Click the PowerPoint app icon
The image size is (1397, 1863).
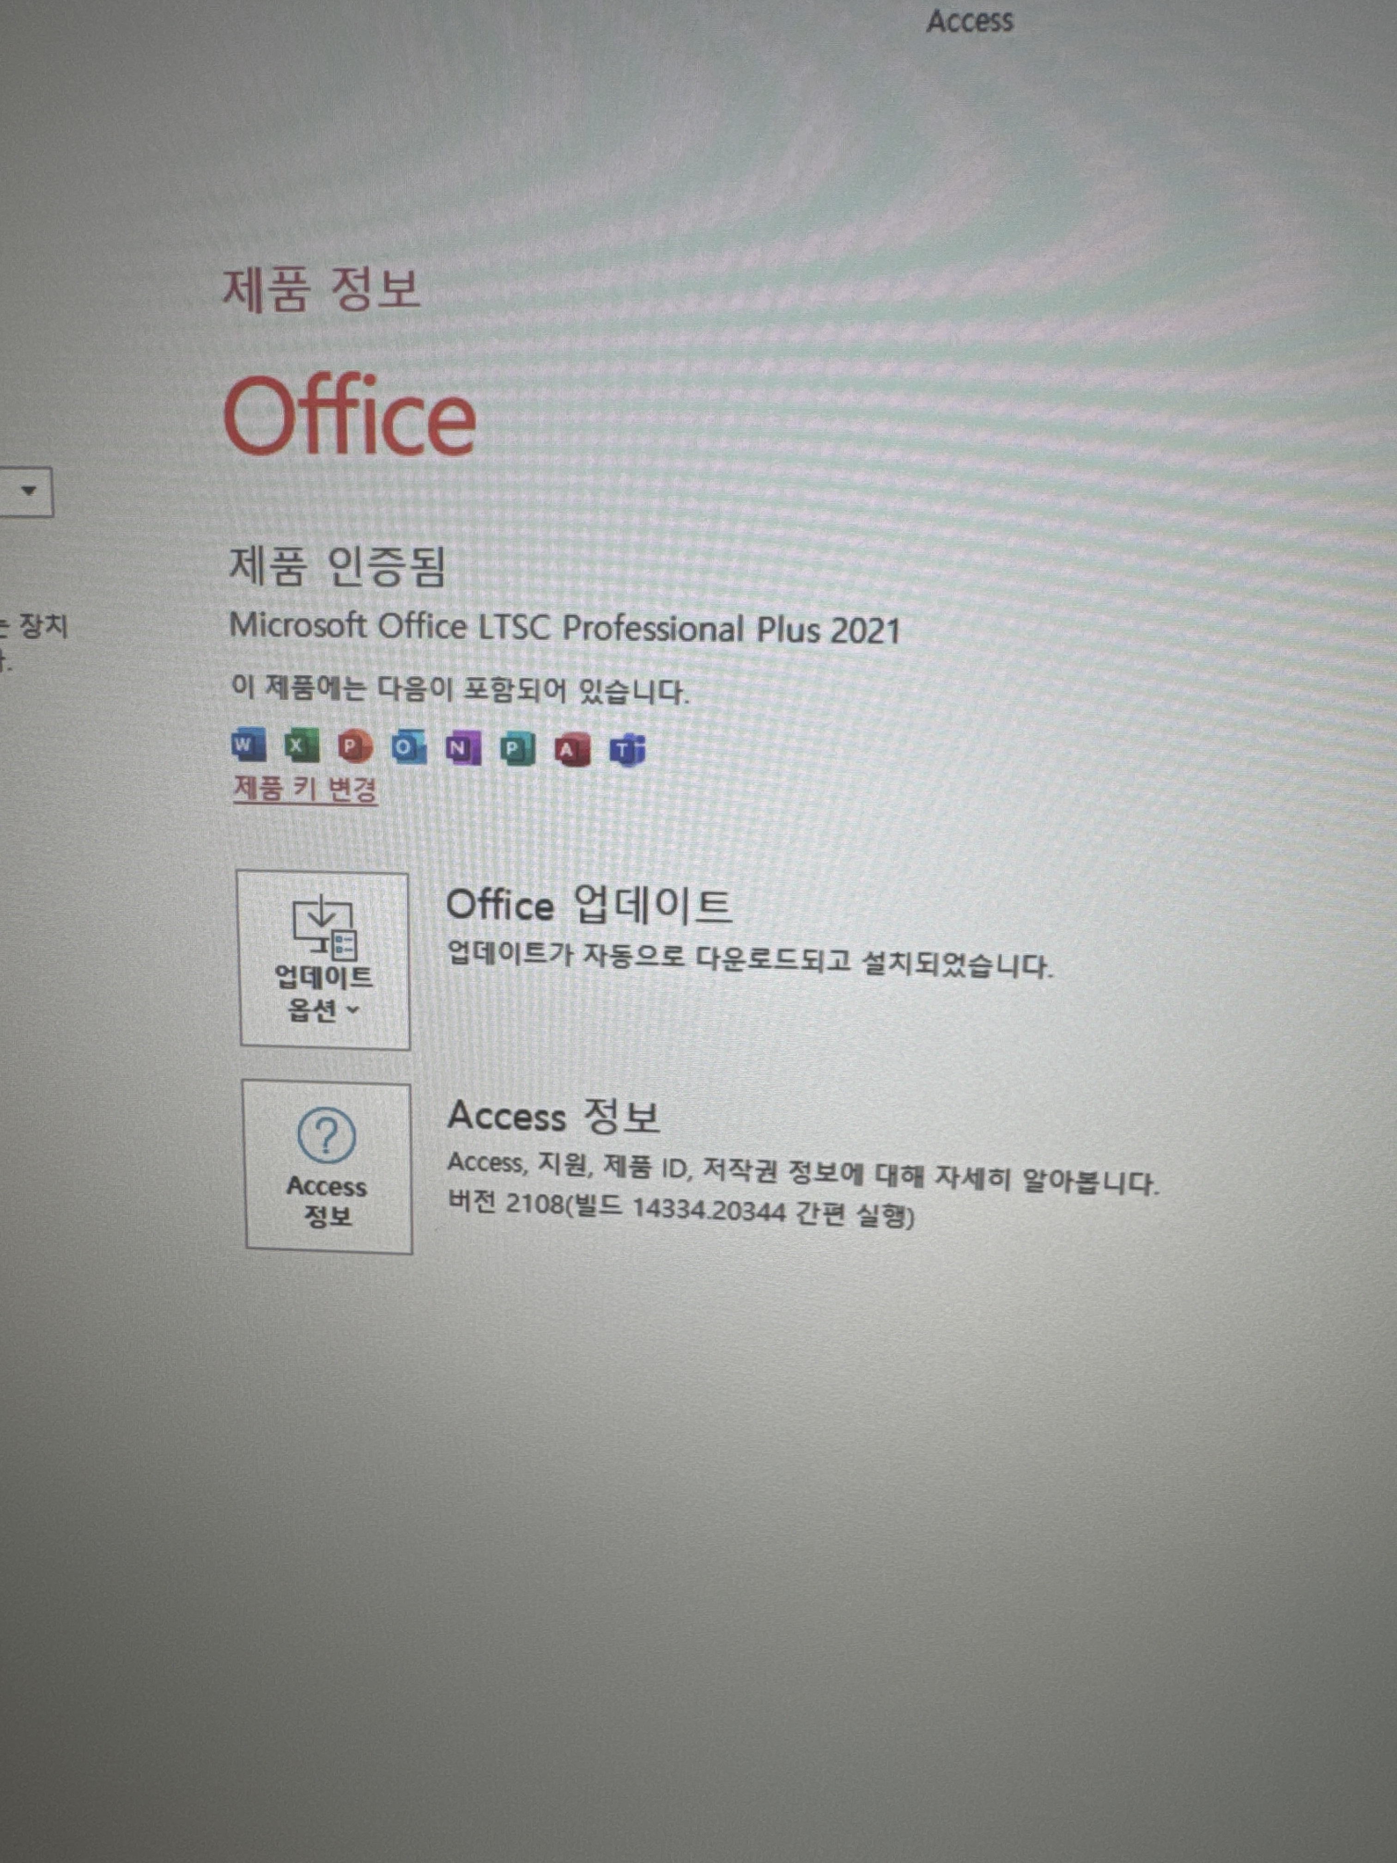(354, 746)
